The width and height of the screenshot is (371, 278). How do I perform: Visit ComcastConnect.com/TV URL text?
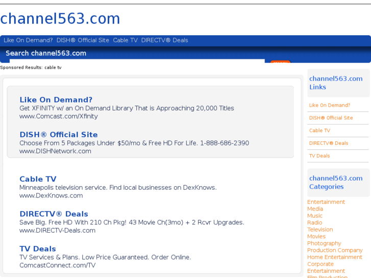pos(58,265)
